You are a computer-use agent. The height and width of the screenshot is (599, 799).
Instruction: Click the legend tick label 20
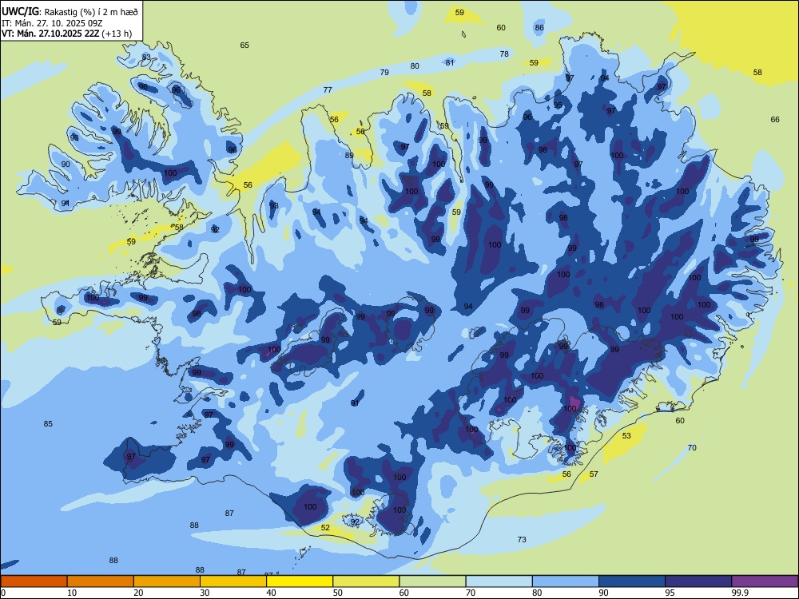[138, 593]
